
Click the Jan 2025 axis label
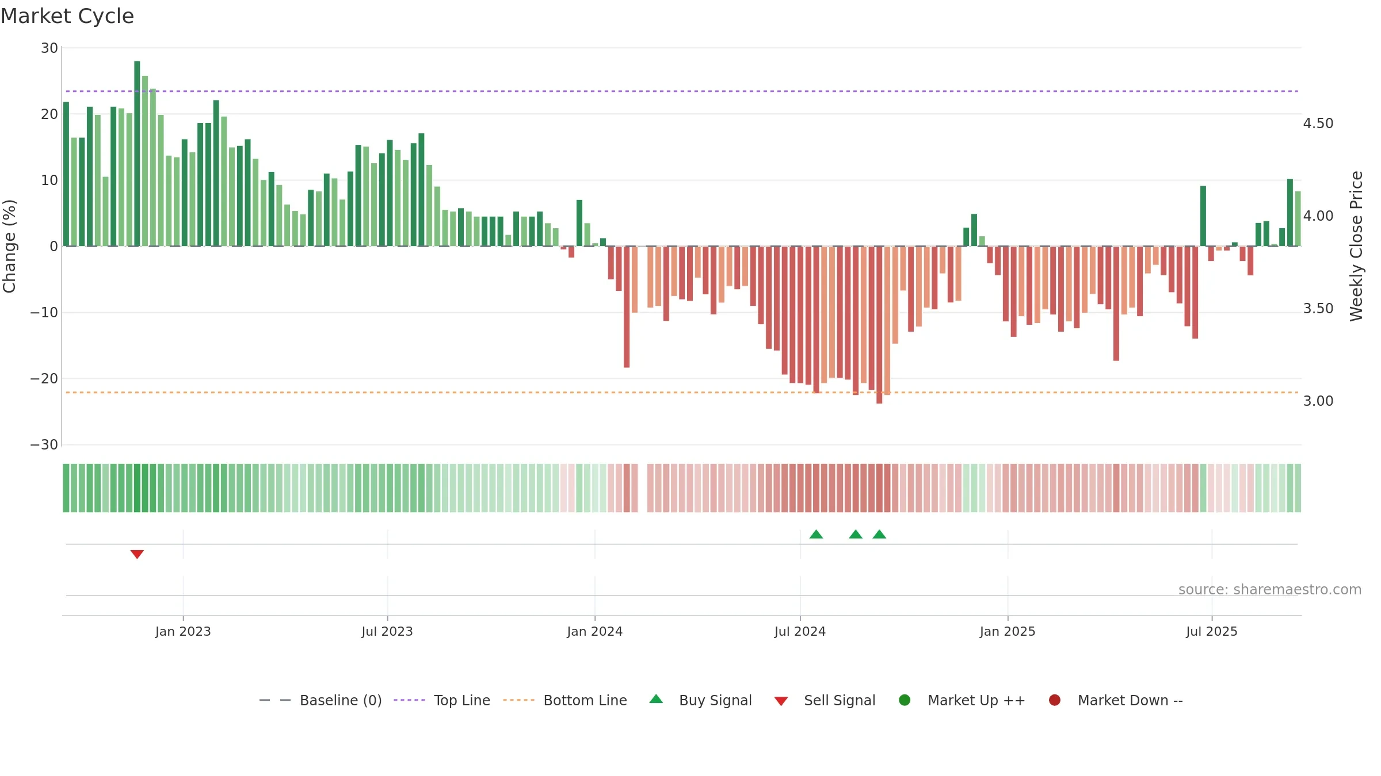pos(1008,631)
